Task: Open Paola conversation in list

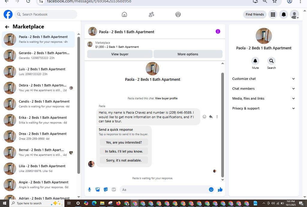Action: point(38,39)
